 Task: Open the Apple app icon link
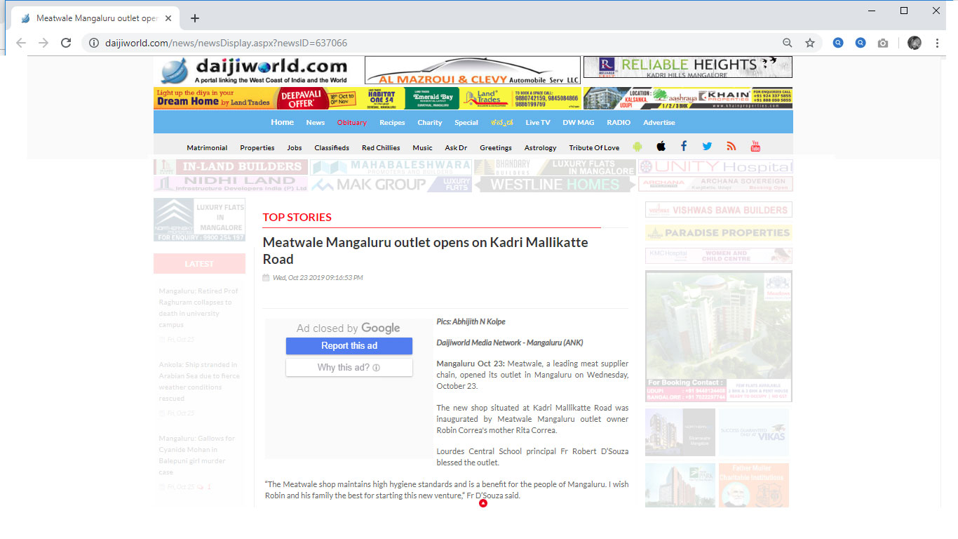[661, 146]
